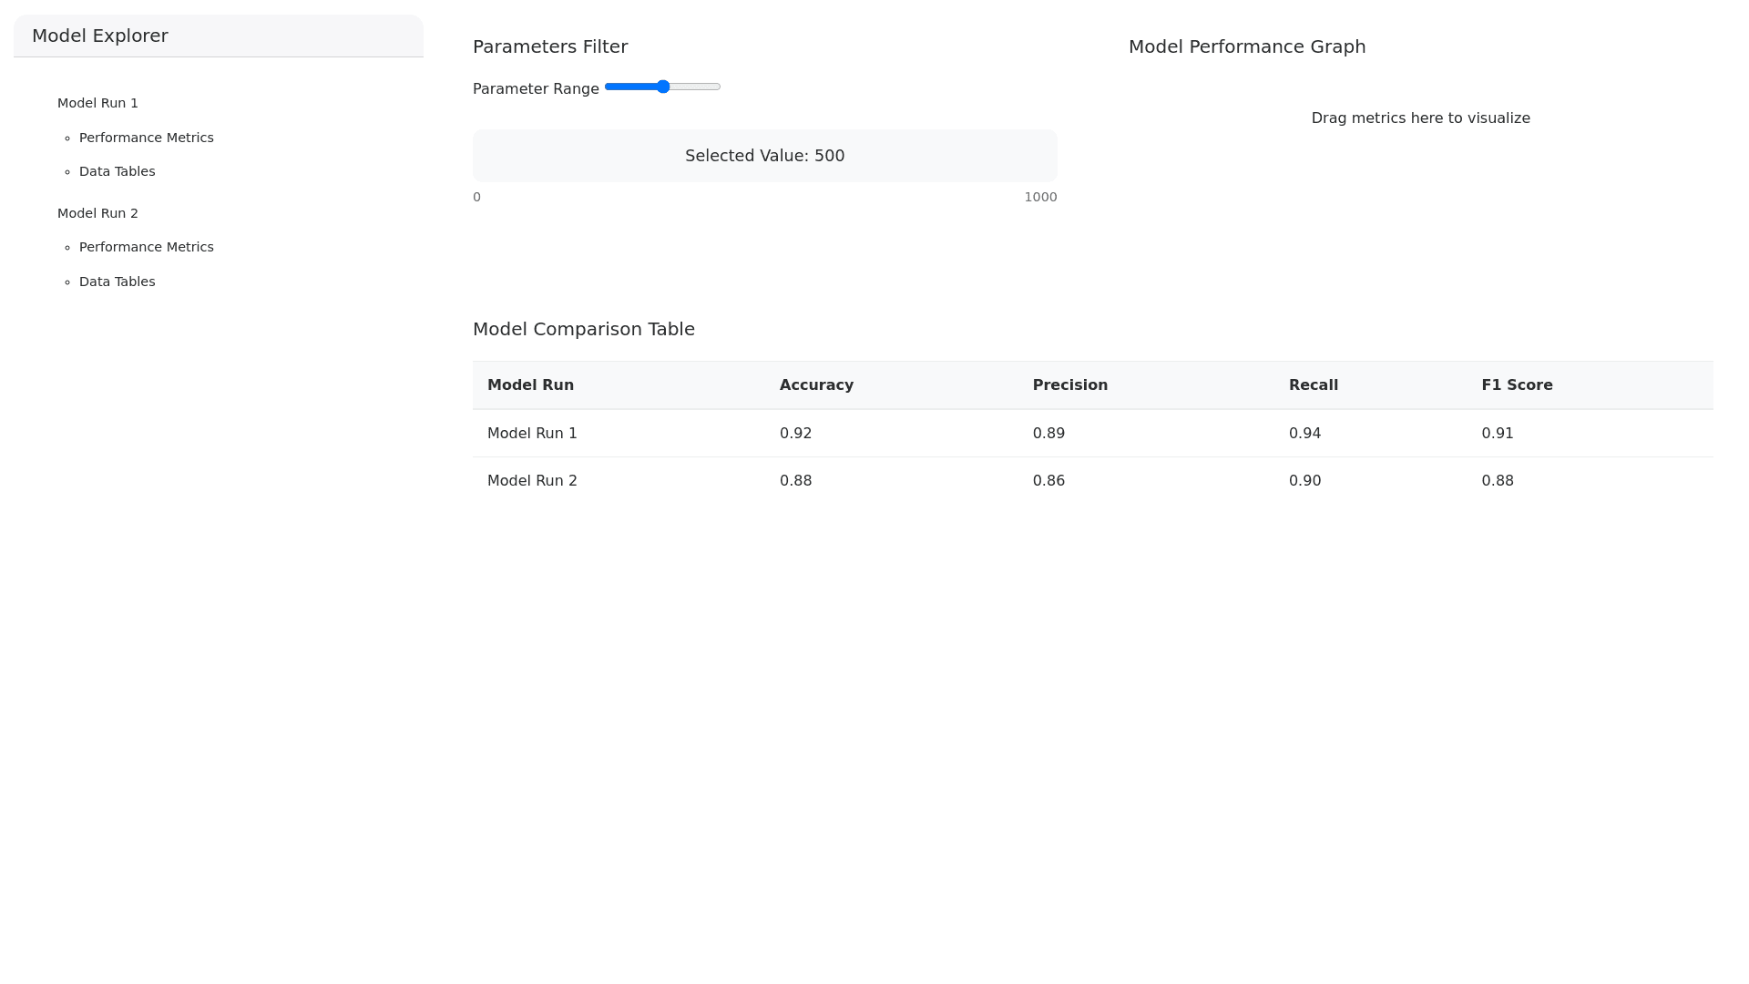The image size is (1749, 984).
Task: Open Data Tables under Model Run 2
Action: click(117, 282)
